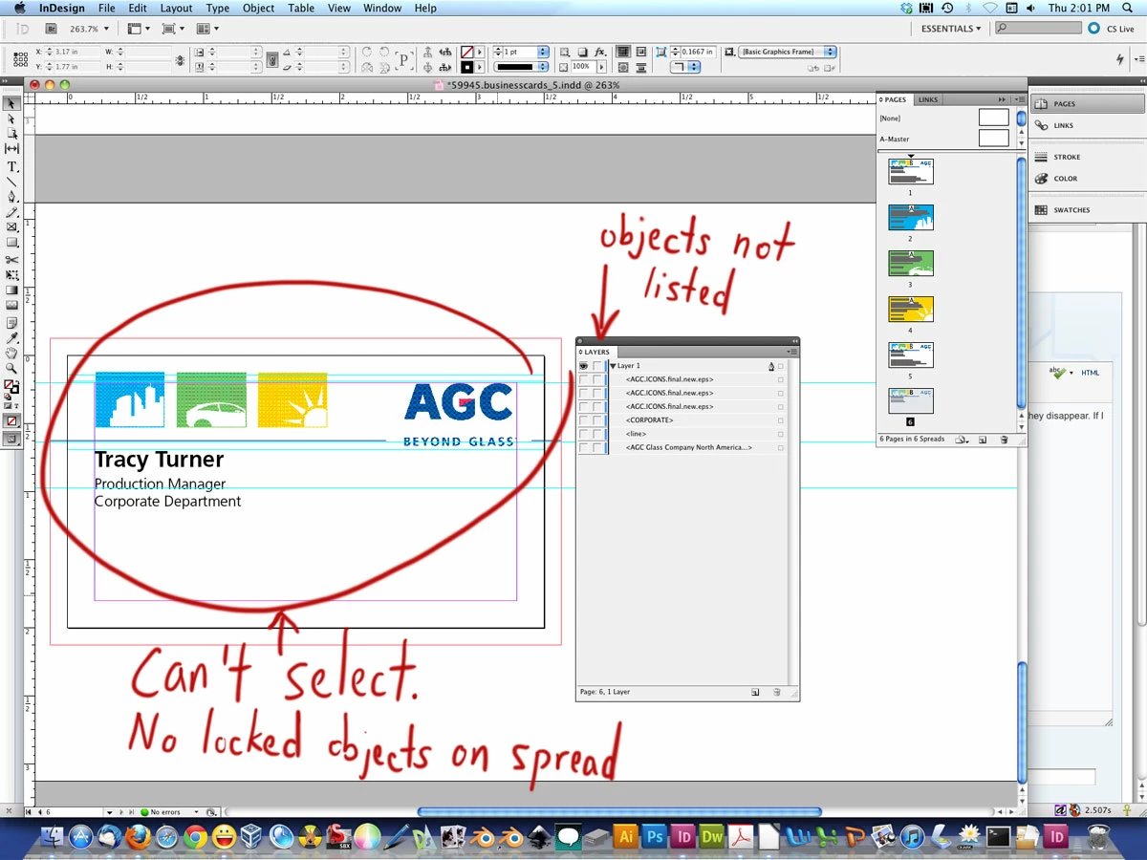Delete selected layer via trash icon

776,692
